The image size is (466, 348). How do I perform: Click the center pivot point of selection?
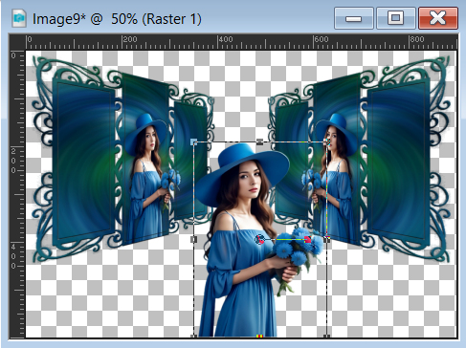coord(260,239)
